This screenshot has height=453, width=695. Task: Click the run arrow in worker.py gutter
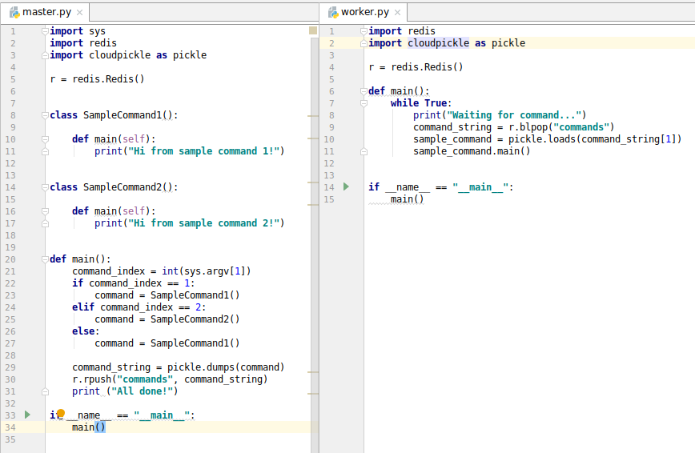tap(346, 186)
